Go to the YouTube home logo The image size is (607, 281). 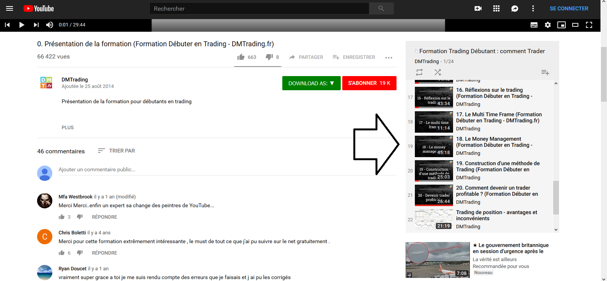(x=39, y=8)
